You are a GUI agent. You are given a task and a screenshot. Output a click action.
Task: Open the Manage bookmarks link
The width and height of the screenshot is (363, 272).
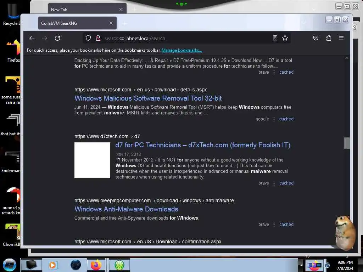coord(182,50)
